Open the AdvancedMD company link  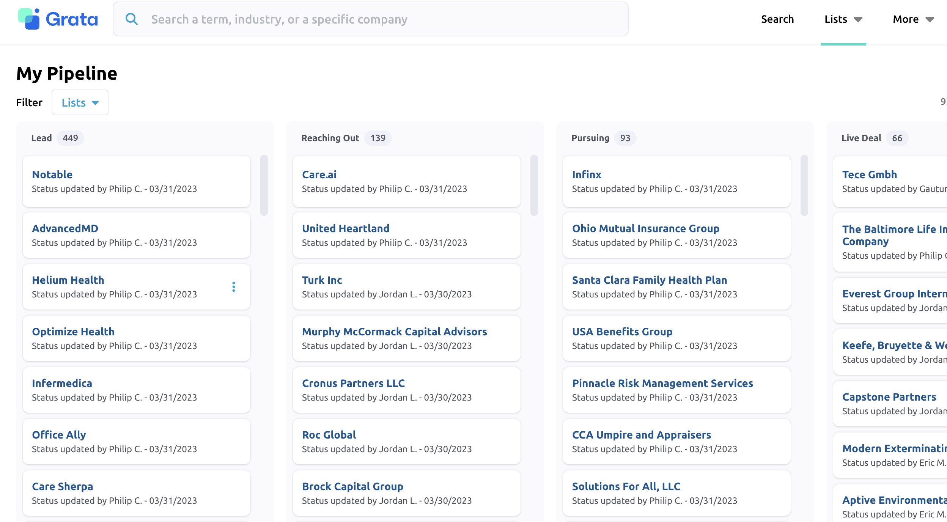[65, 228]
